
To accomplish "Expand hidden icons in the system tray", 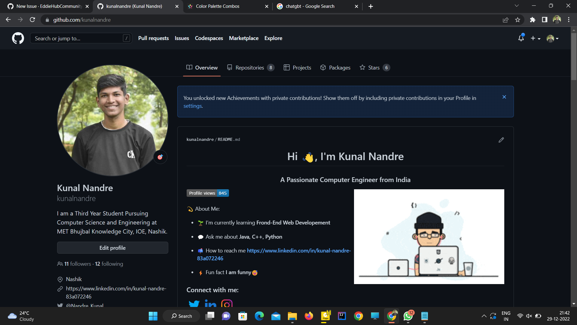I will [484, 316].
